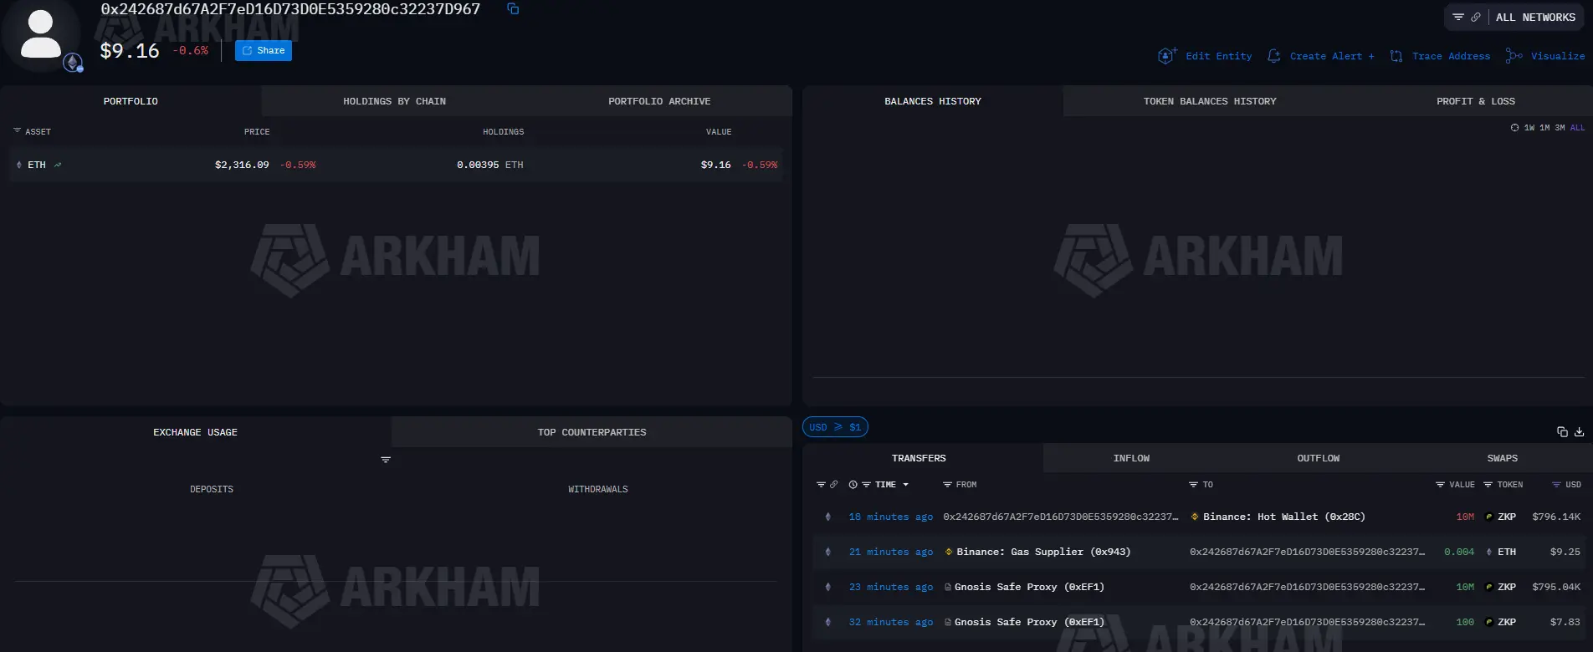Filter the portfolio by Asset column icon

click(17, 131)
